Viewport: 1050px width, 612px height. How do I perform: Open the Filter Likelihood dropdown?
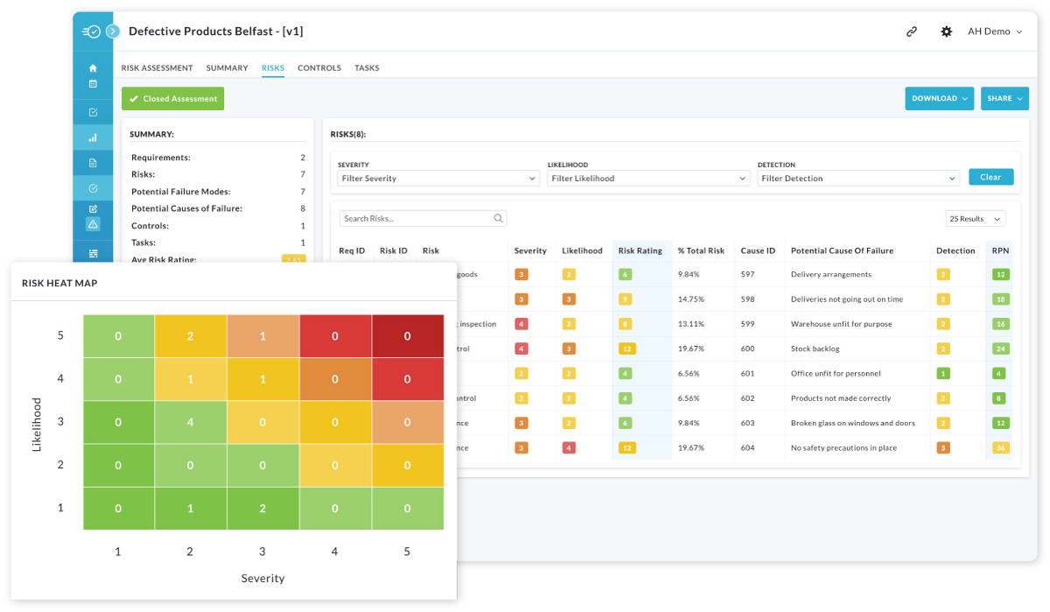[x=647, y=178]
